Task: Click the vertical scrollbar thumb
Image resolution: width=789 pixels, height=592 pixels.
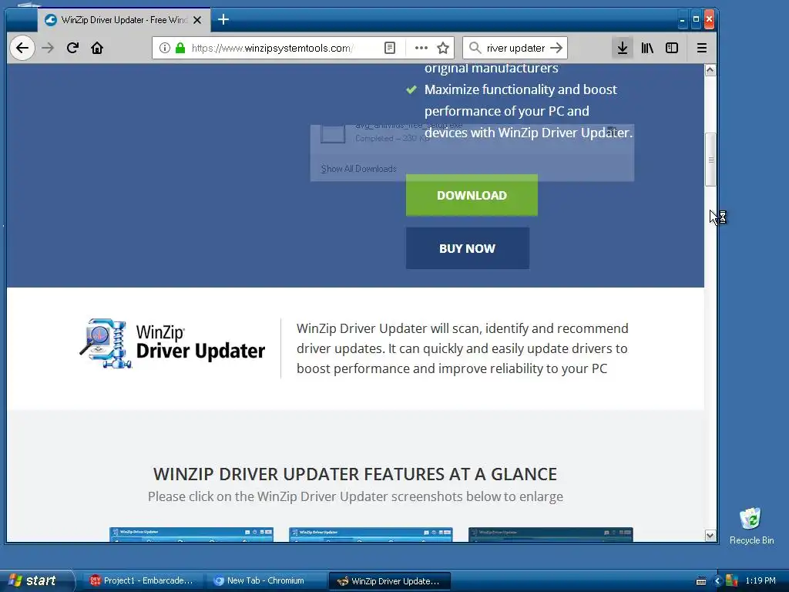Action: [710, 160]
